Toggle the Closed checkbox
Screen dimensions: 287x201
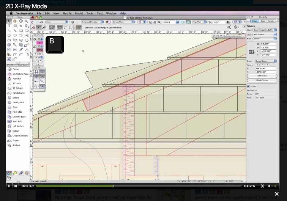coord(248,86)
